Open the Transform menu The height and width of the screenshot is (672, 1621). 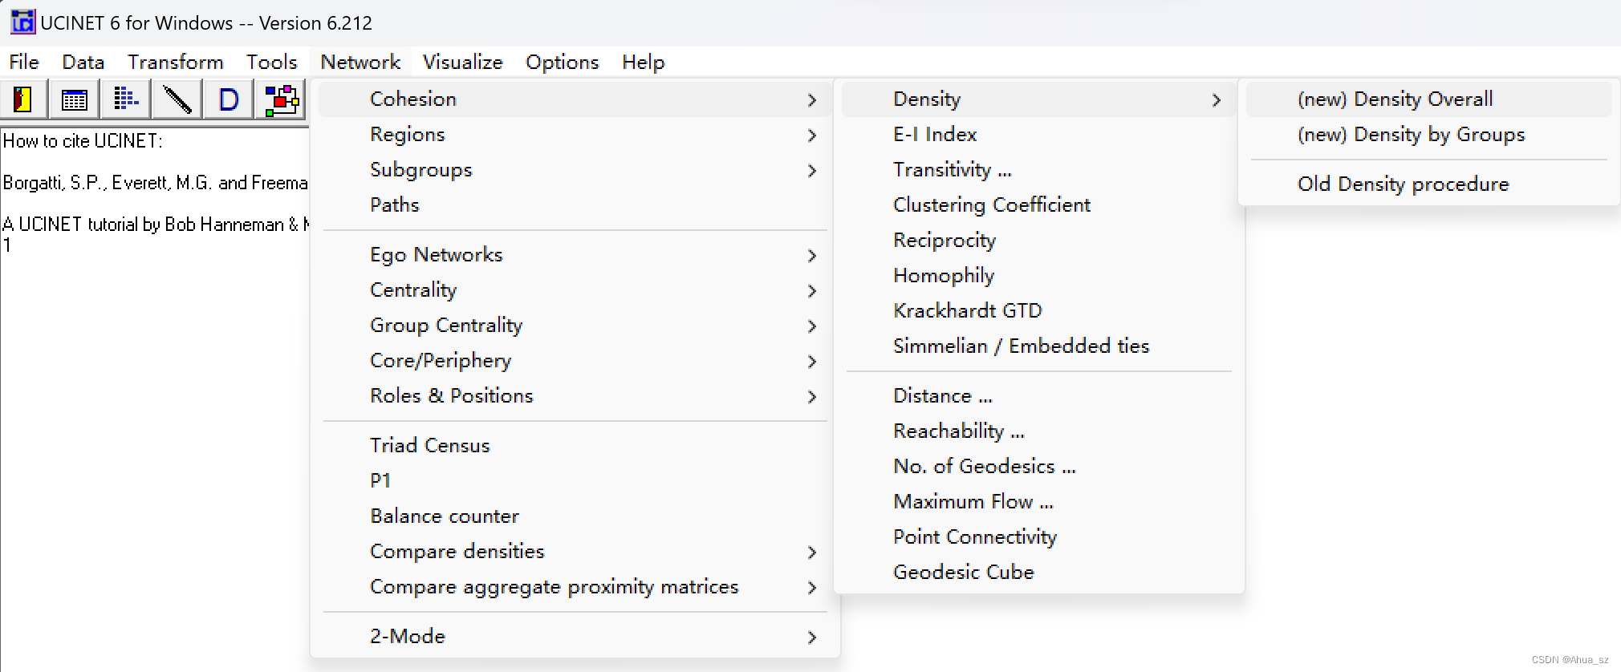pyautogui.click(x=175, y=63)
